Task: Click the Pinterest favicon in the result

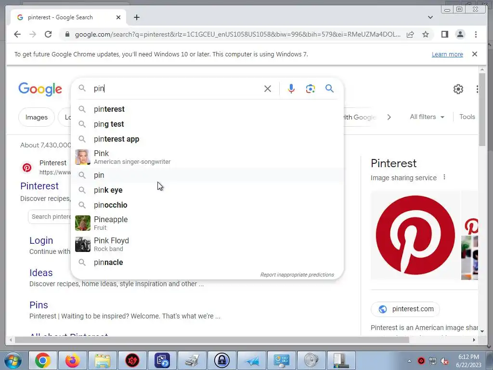Action: (27, 168)
